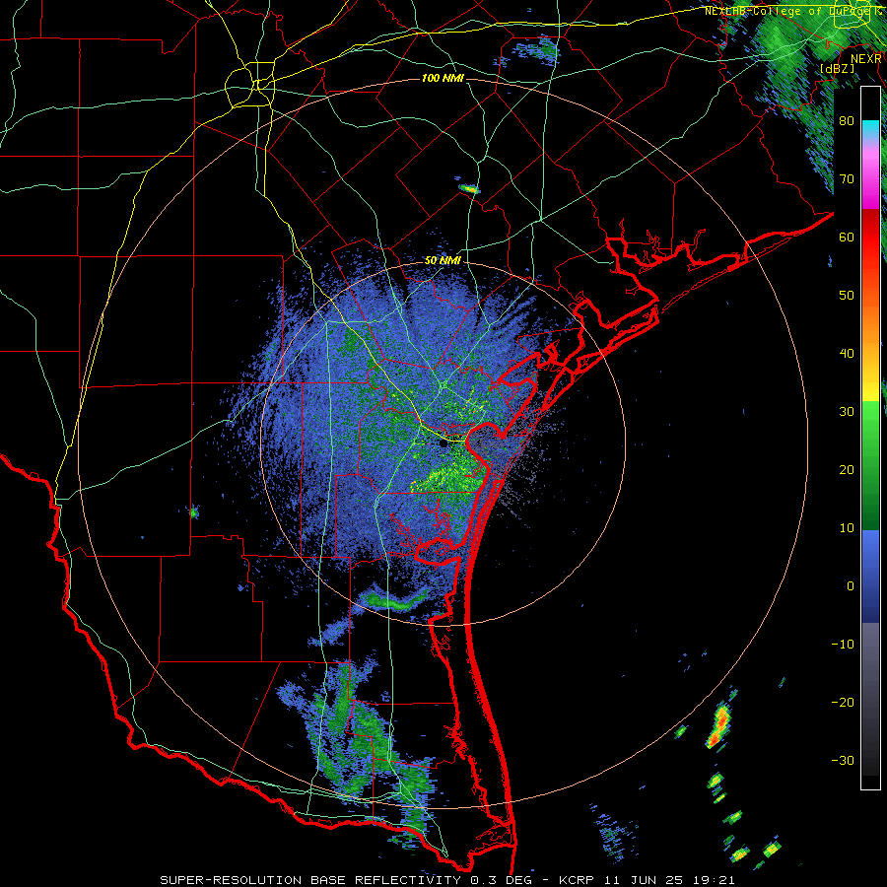Click the 30 value on the dBZ scale
The width and height of the screenshot is (887, 887).
[x=847, y=412]
